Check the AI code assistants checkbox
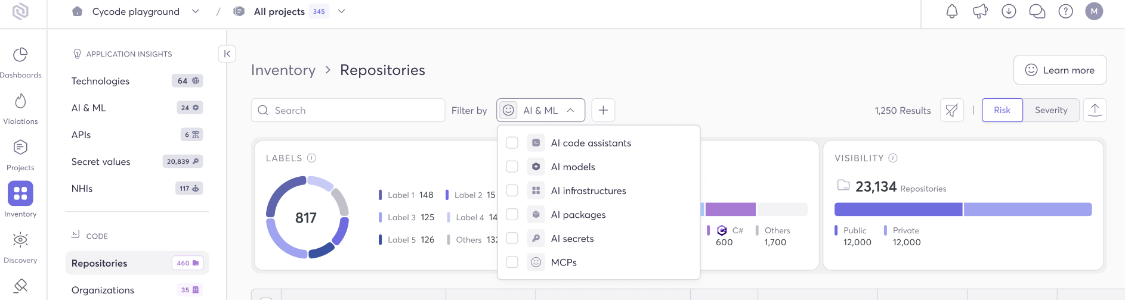The height and width of the screenshot is (300, 1125). click(512, 143)
